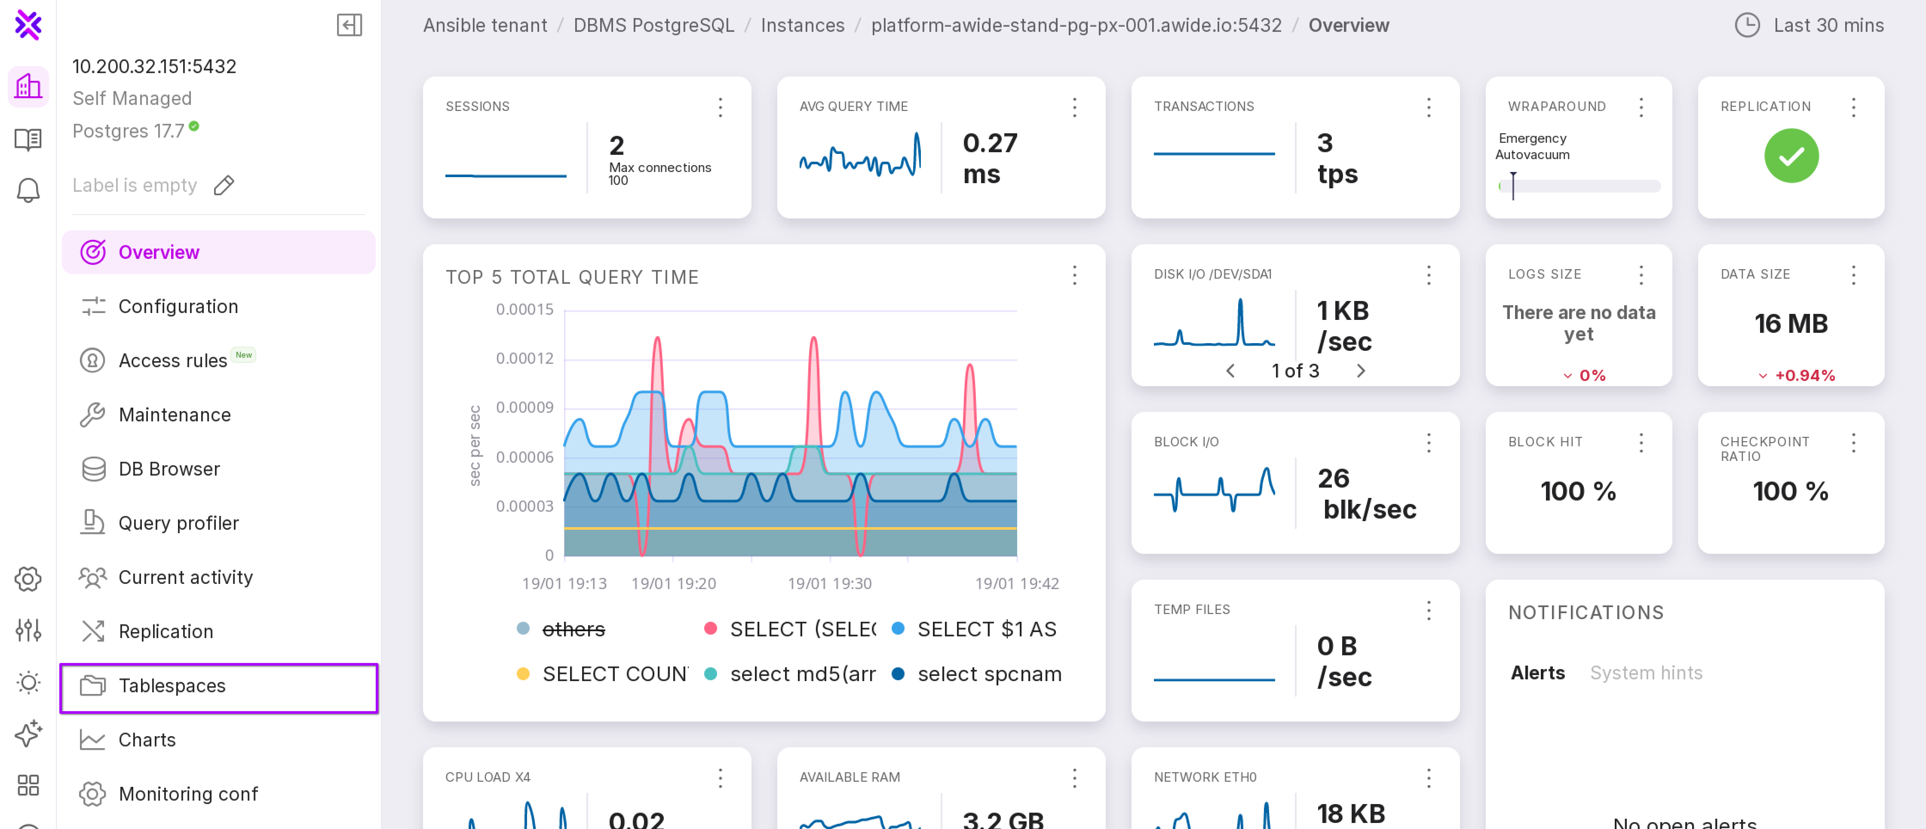Viewport: 1926px width, 829px height.
Task: Click the AI sparkle icon in left rail
Action: pyautogui.click(x=28, y=733)
